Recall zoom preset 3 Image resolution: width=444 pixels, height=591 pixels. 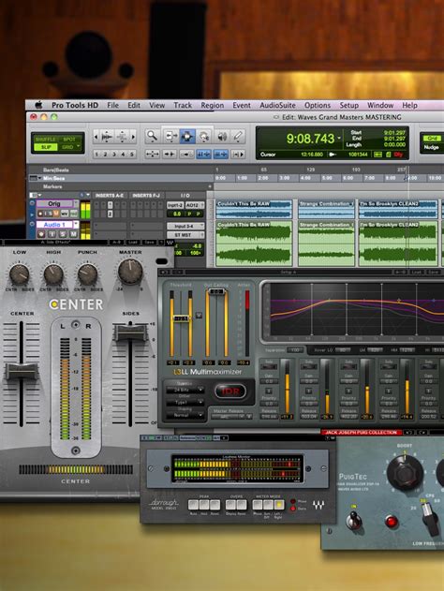[114, 155]
